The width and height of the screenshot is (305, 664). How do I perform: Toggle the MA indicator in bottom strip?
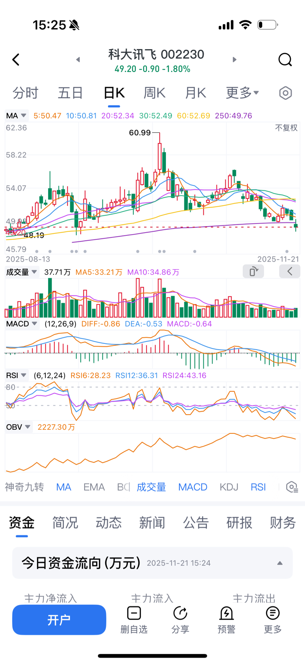64,487
